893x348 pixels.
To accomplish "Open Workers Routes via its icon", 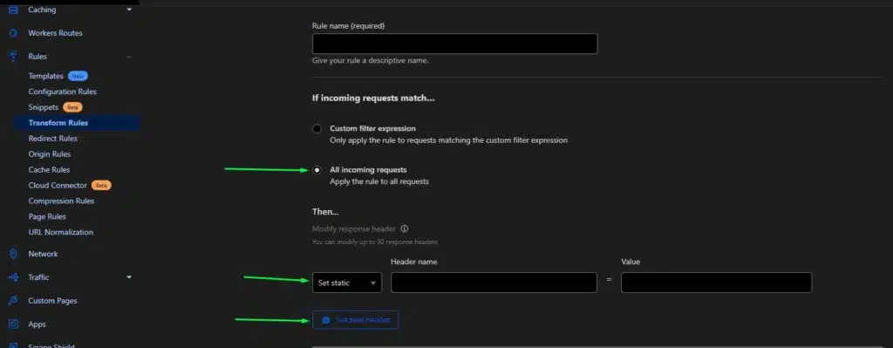I will coord(13,33).
